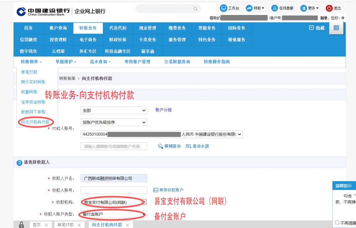The height and width of the screenshot is (228, 356).
Task: Switch to the 单笔付款 bottom tab
Action: [66, 225]
